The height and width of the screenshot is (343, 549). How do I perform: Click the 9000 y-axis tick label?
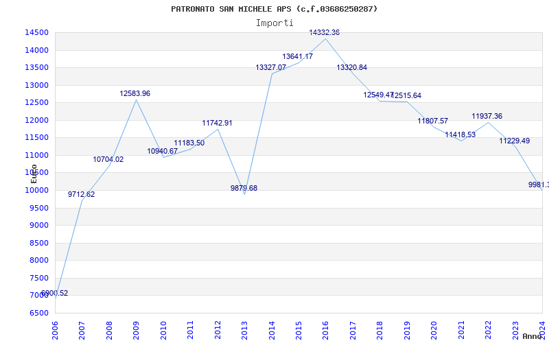tap(38, 226)
